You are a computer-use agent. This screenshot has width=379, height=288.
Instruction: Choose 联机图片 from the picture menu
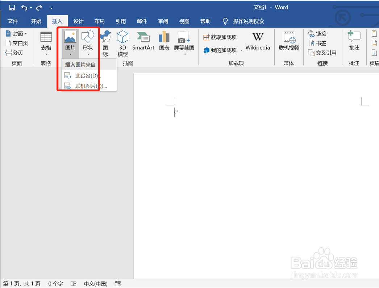tap(84, 85)
